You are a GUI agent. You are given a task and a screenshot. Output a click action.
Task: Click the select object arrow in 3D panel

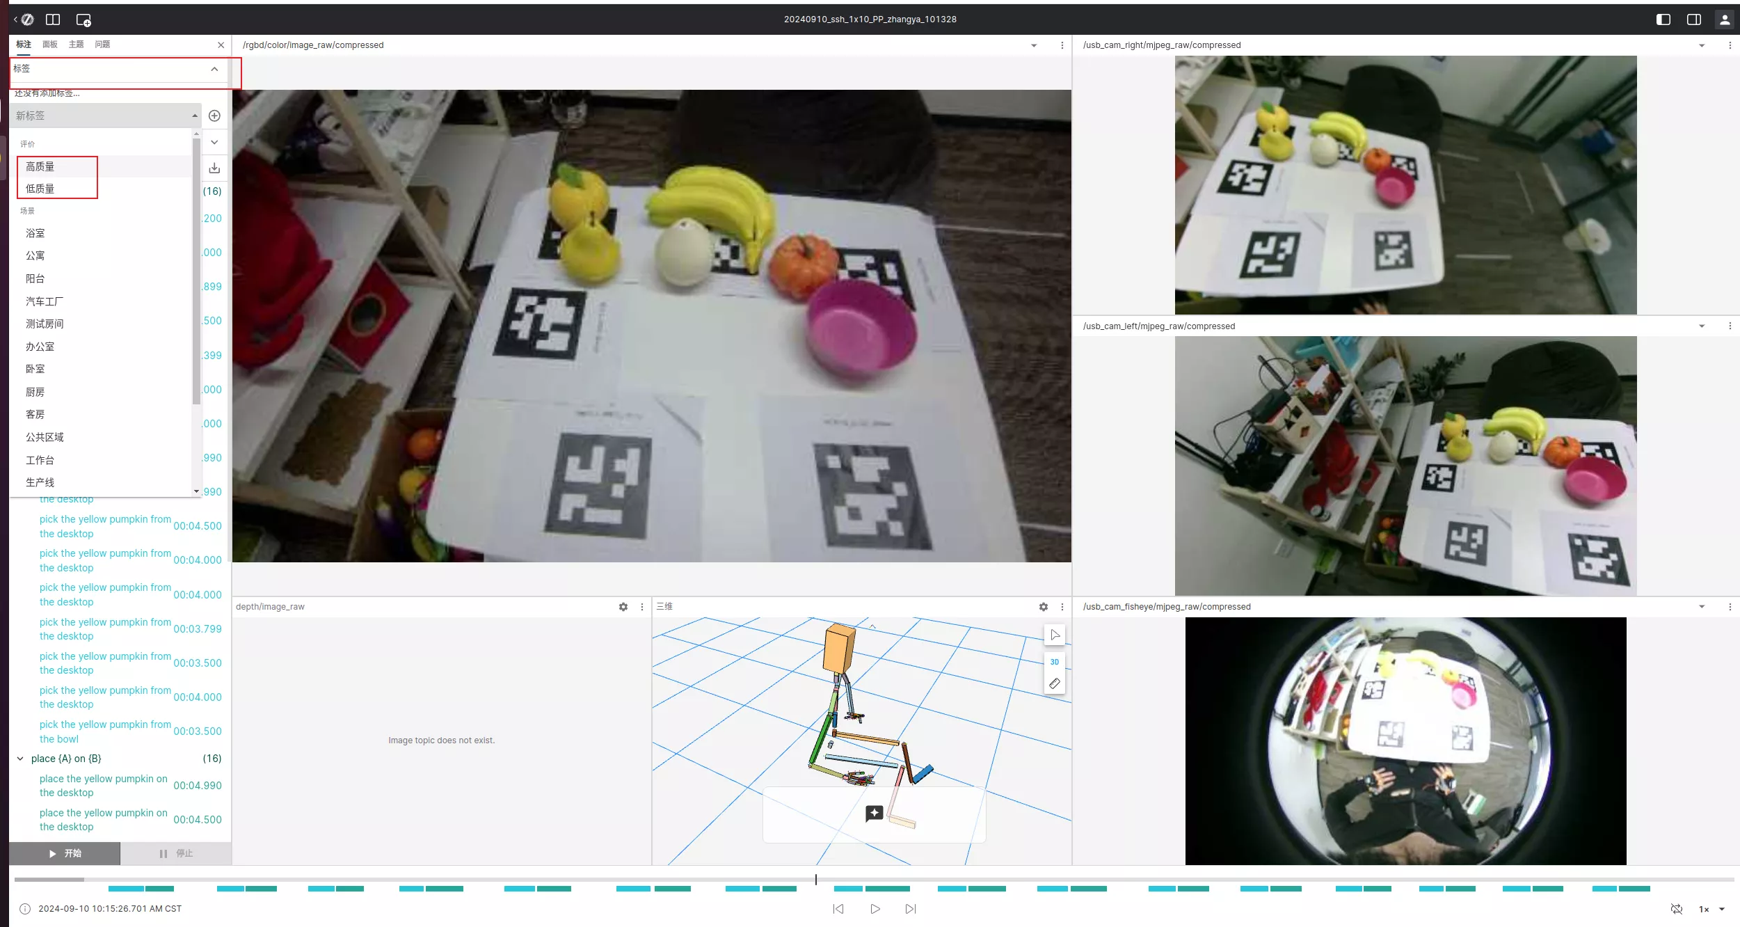(x=1055, y=635)
